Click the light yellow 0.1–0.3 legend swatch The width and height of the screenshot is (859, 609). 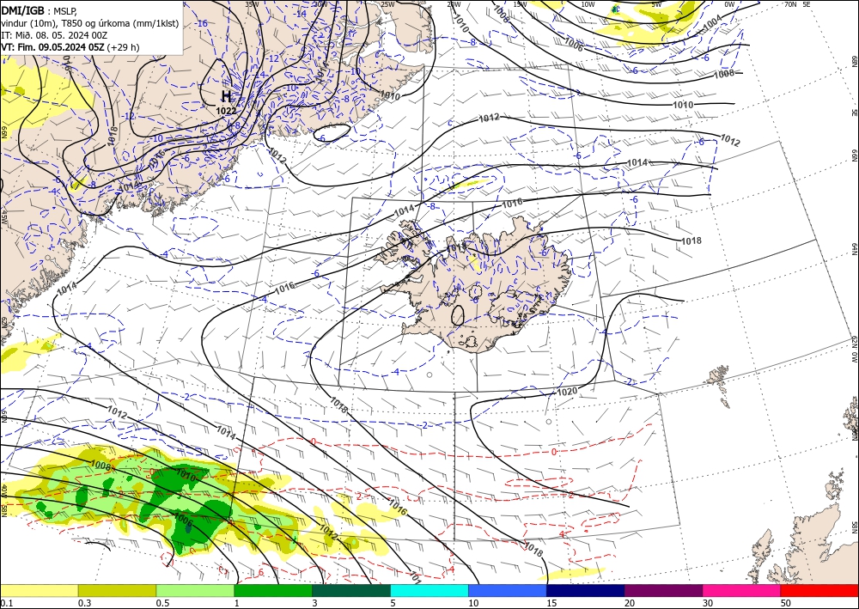pyautogui.click(x=39, y=590)
